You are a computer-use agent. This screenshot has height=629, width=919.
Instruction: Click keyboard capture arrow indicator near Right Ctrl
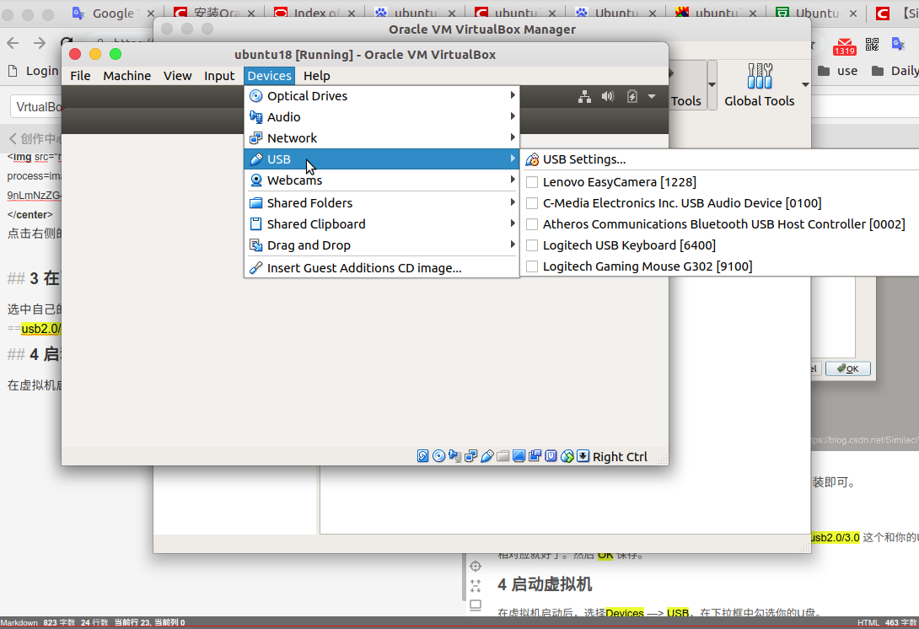(583, 456)
